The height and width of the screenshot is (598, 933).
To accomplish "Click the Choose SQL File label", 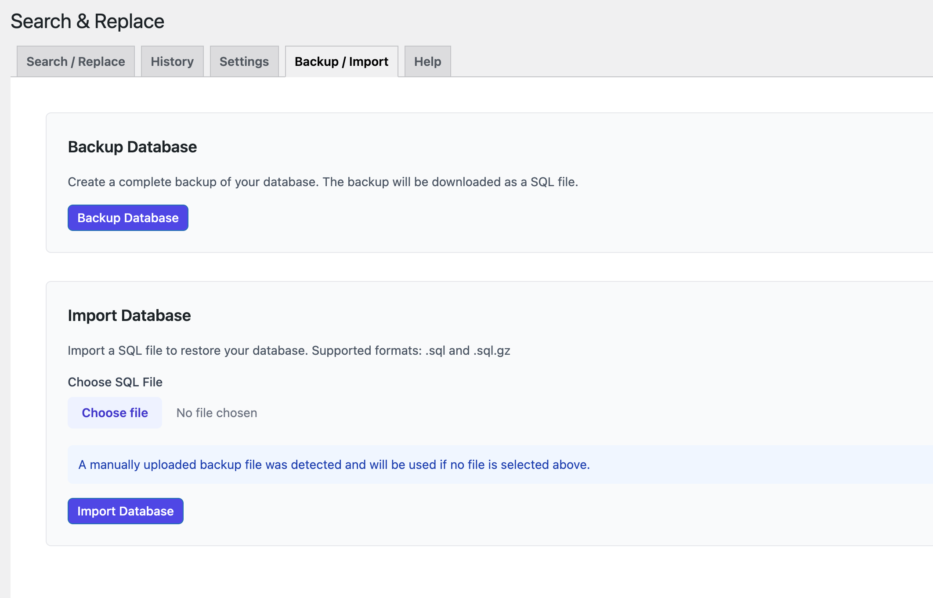I will click(x=115, y=382).
